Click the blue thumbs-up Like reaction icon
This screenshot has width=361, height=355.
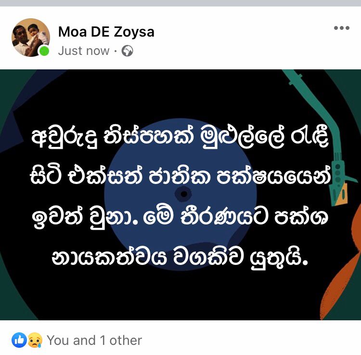click(19, 340)
